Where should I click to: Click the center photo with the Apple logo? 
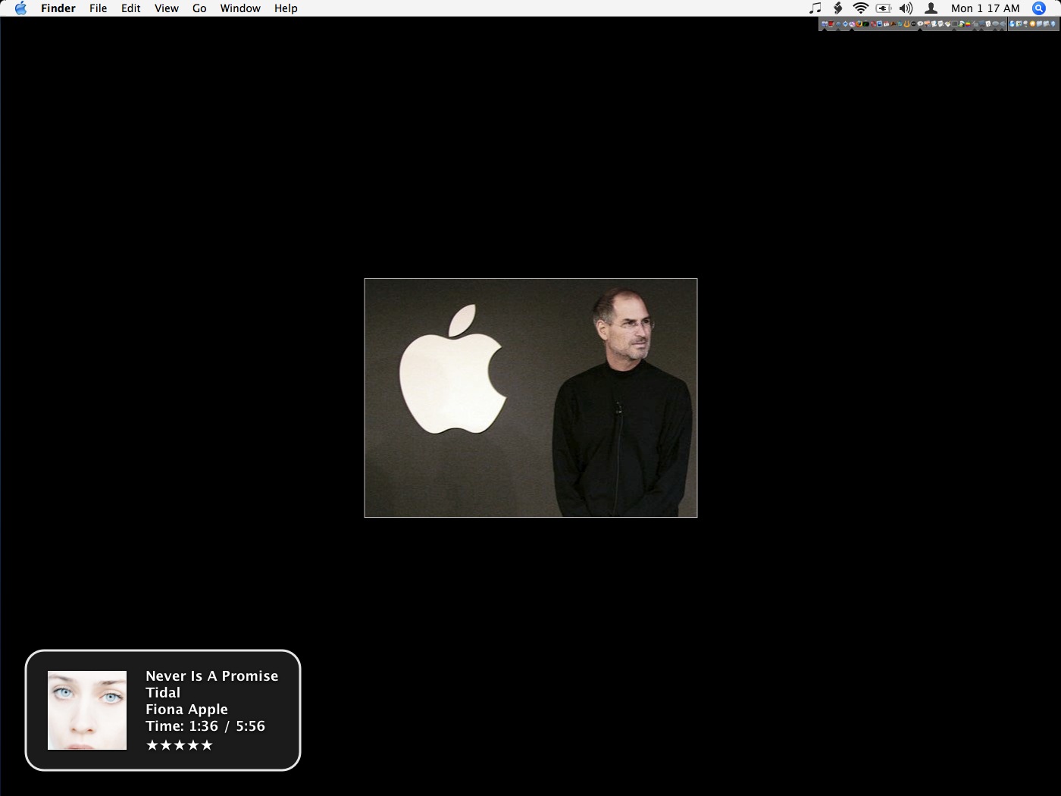(x=530, y=398)
